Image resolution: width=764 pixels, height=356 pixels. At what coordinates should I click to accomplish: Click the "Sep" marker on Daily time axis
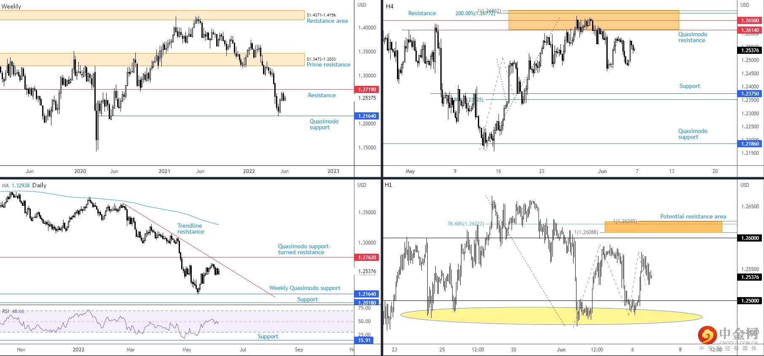[299, 350]
